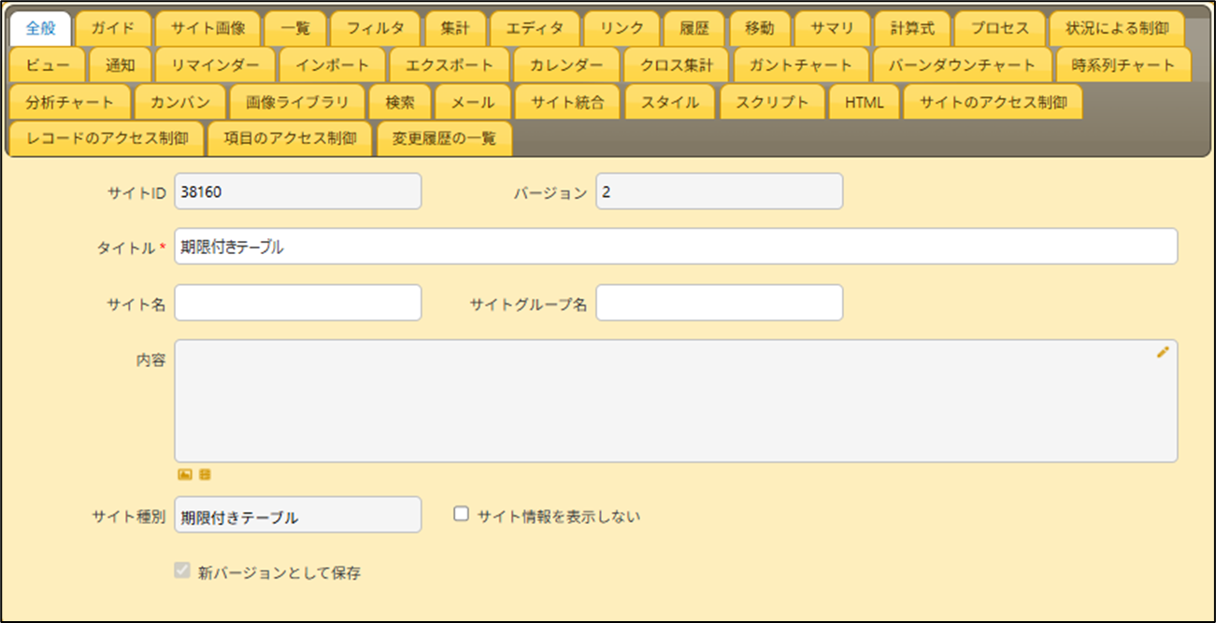
Task: Switch to the エディタ tab
Action: pos(535,28)
